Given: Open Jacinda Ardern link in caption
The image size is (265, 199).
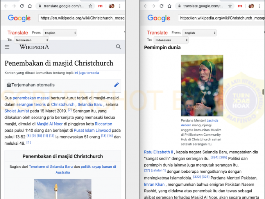Looking at the screenshot, I should 200,123.
